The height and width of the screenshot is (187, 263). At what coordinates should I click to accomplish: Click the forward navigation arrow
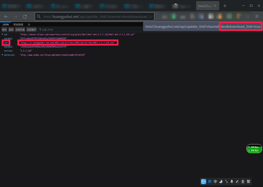pyautogui.click(x=15, y=17)
